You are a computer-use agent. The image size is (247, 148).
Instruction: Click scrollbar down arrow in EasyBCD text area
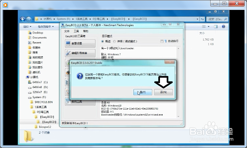(x=178, y=117)
